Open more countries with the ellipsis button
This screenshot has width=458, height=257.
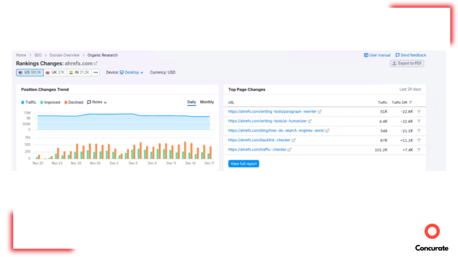95,72
